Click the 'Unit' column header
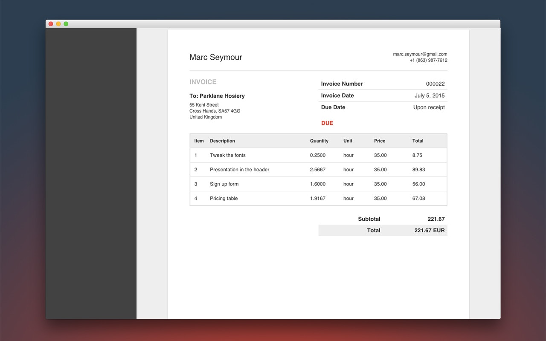 (348, 141)
